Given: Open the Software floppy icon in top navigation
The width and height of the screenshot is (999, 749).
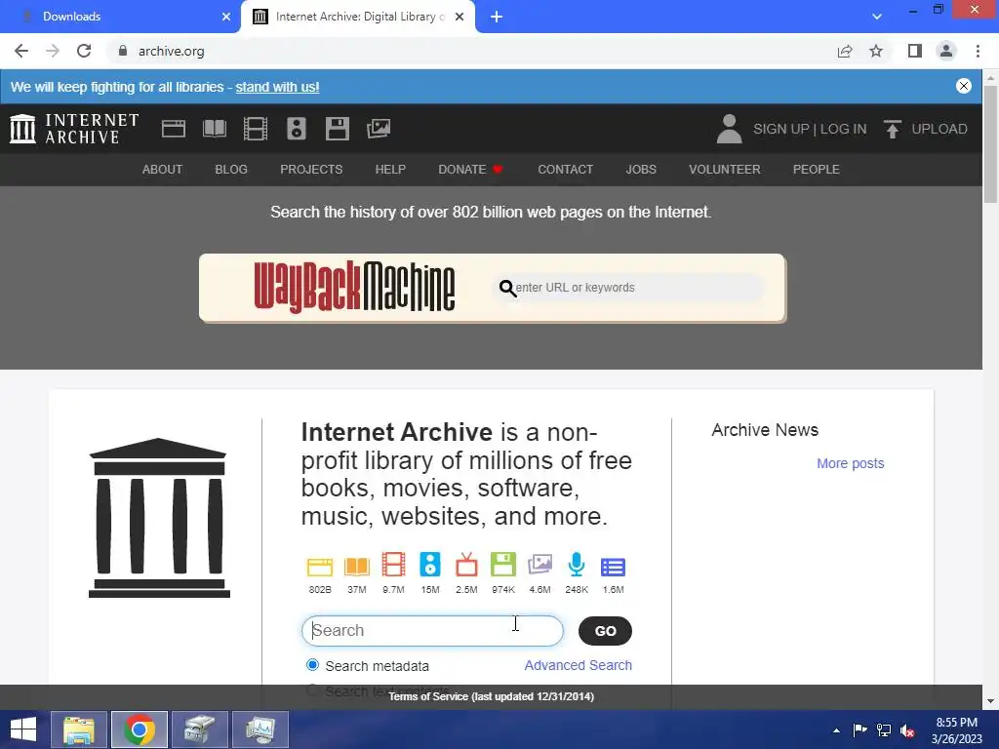Looking at the screenshot, I should click(337, 129).
